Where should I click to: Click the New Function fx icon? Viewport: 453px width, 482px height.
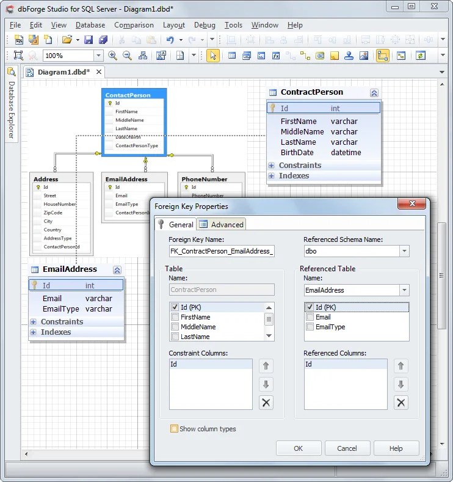pos(276,56)
